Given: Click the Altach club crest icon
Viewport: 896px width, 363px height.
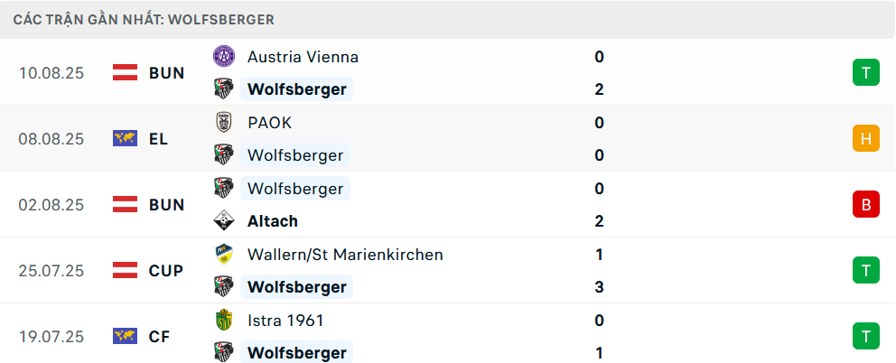Looking at the screenshot, I should click(x=223, y=221).
